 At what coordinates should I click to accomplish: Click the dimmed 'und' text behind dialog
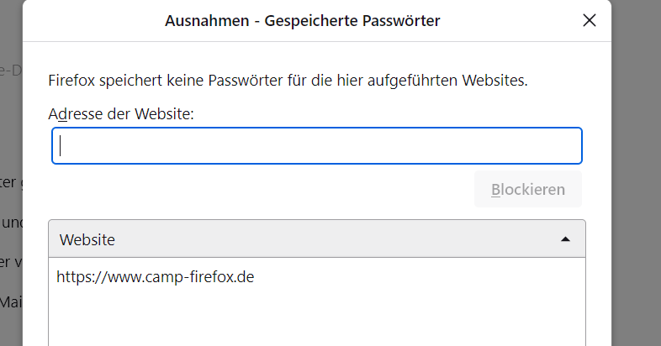(11, 223)
